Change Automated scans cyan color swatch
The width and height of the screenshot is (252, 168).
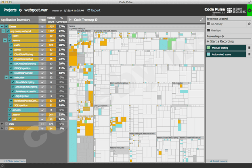(x=208, y=54)
